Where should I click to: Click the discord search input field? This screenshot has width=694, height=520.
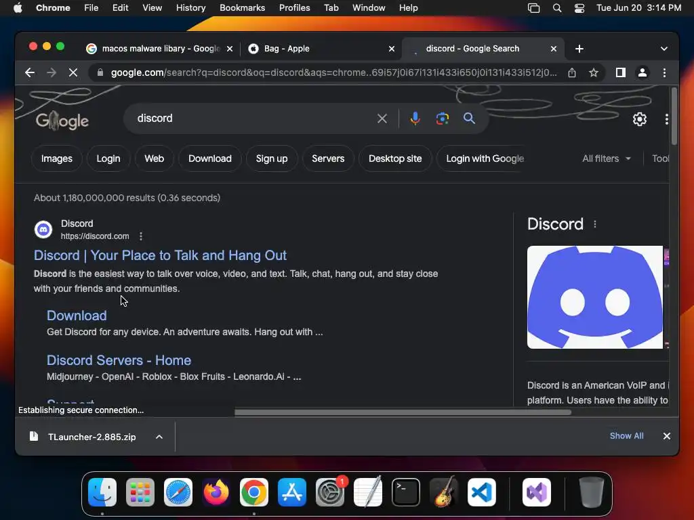click(252, 118)
